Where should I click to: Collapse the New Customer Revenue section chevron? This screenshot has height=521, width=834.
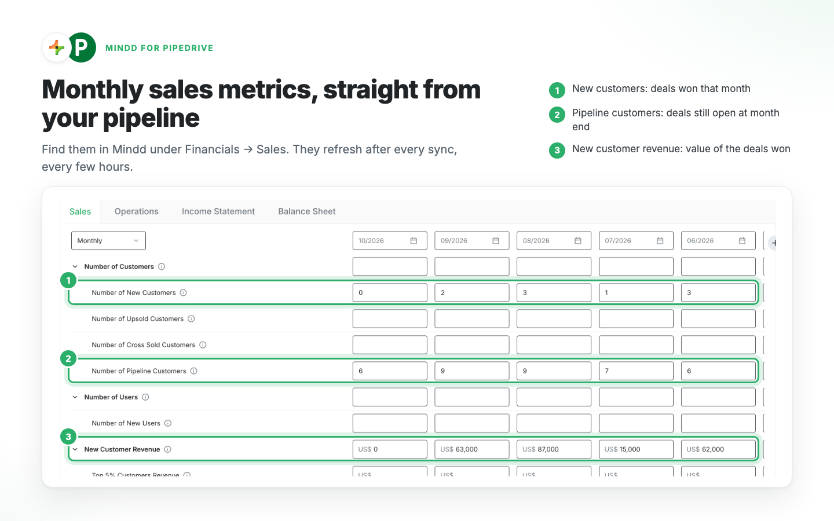[75, 449]
